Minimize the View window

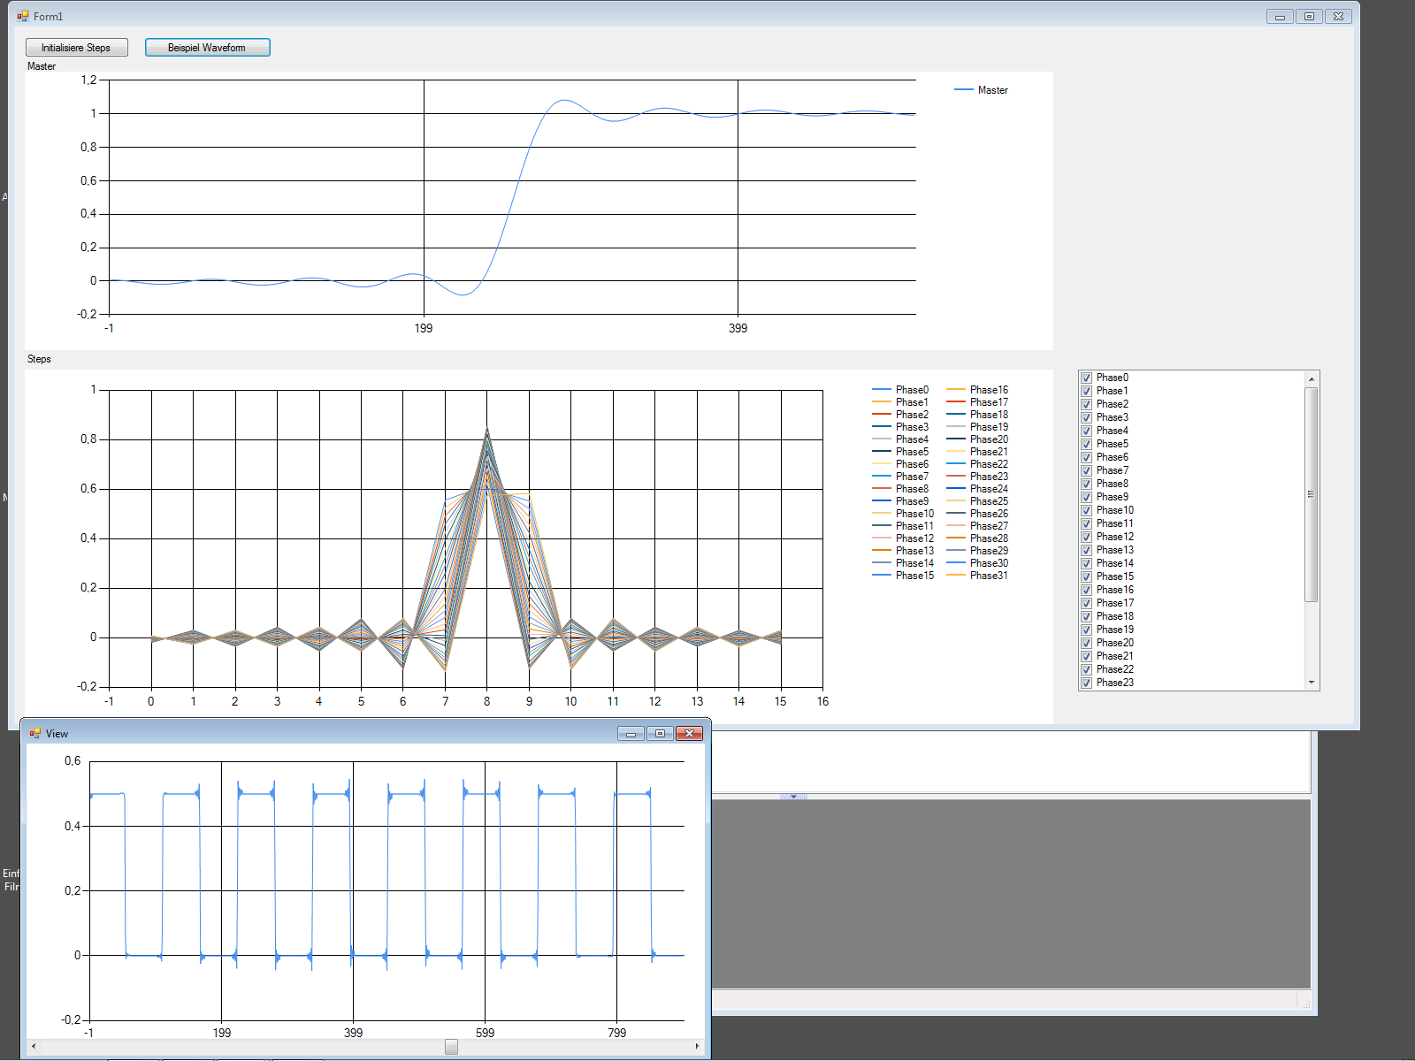(x=631, y=734)
